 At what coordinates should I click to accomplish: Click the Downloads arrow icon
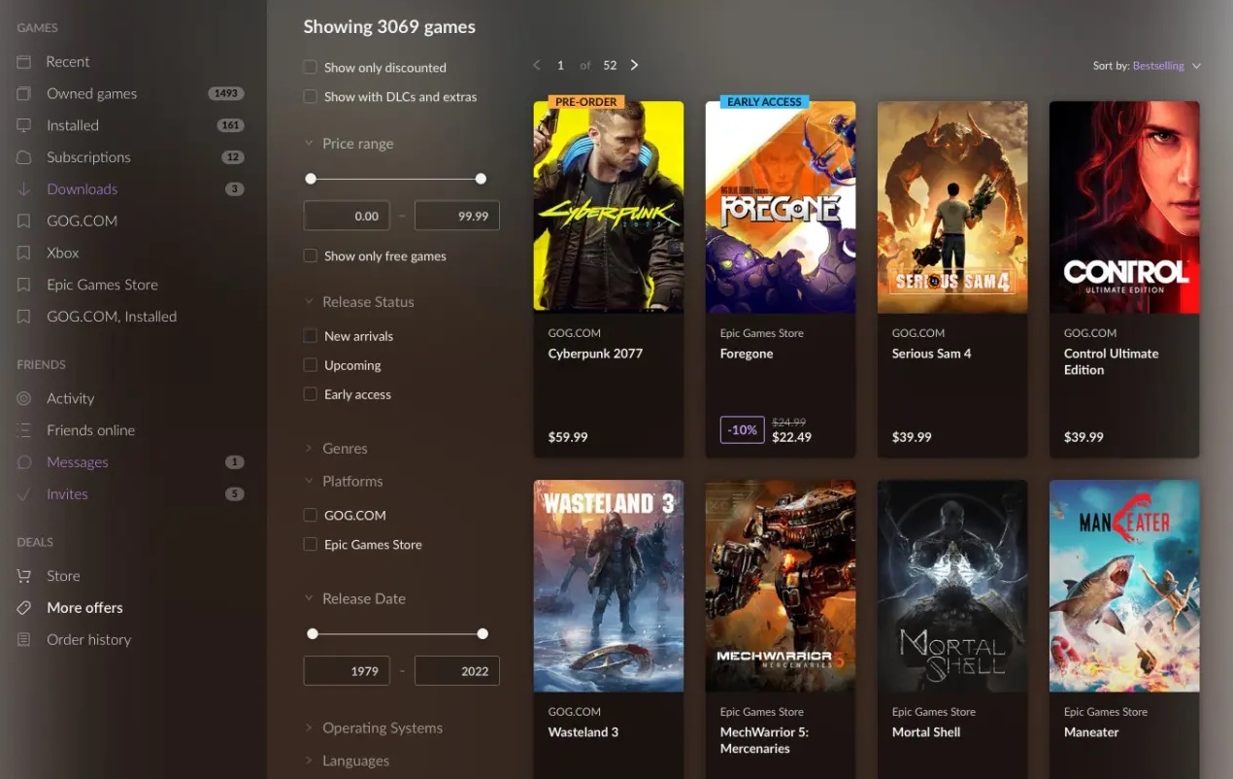pyautogui.click(x=24, y=189)
